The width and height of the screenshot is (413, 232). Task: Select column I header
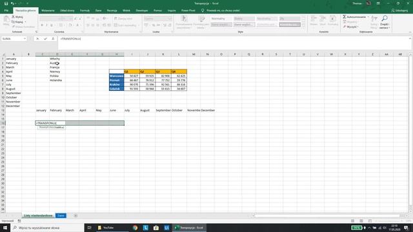coord(132,54)
